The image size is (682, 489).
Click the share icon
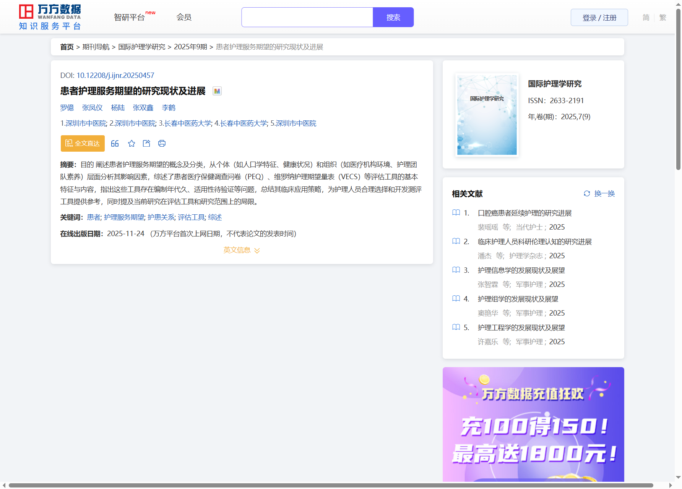point(146,144)
